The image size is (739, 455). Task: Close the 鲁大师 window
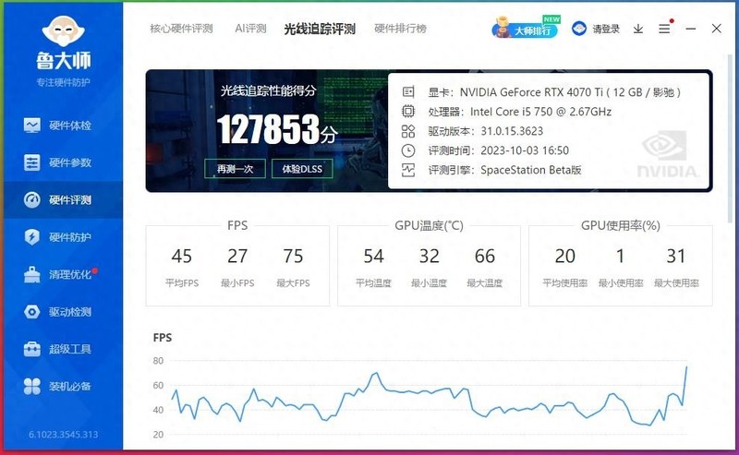[717, 29]
